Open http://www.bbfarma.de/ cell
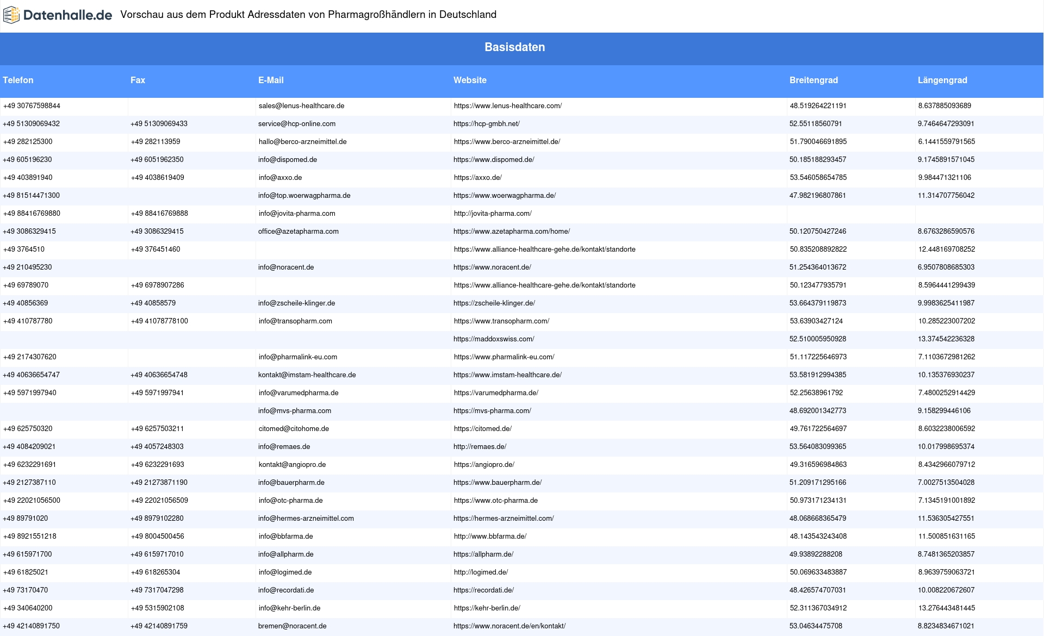 point(490,537)
